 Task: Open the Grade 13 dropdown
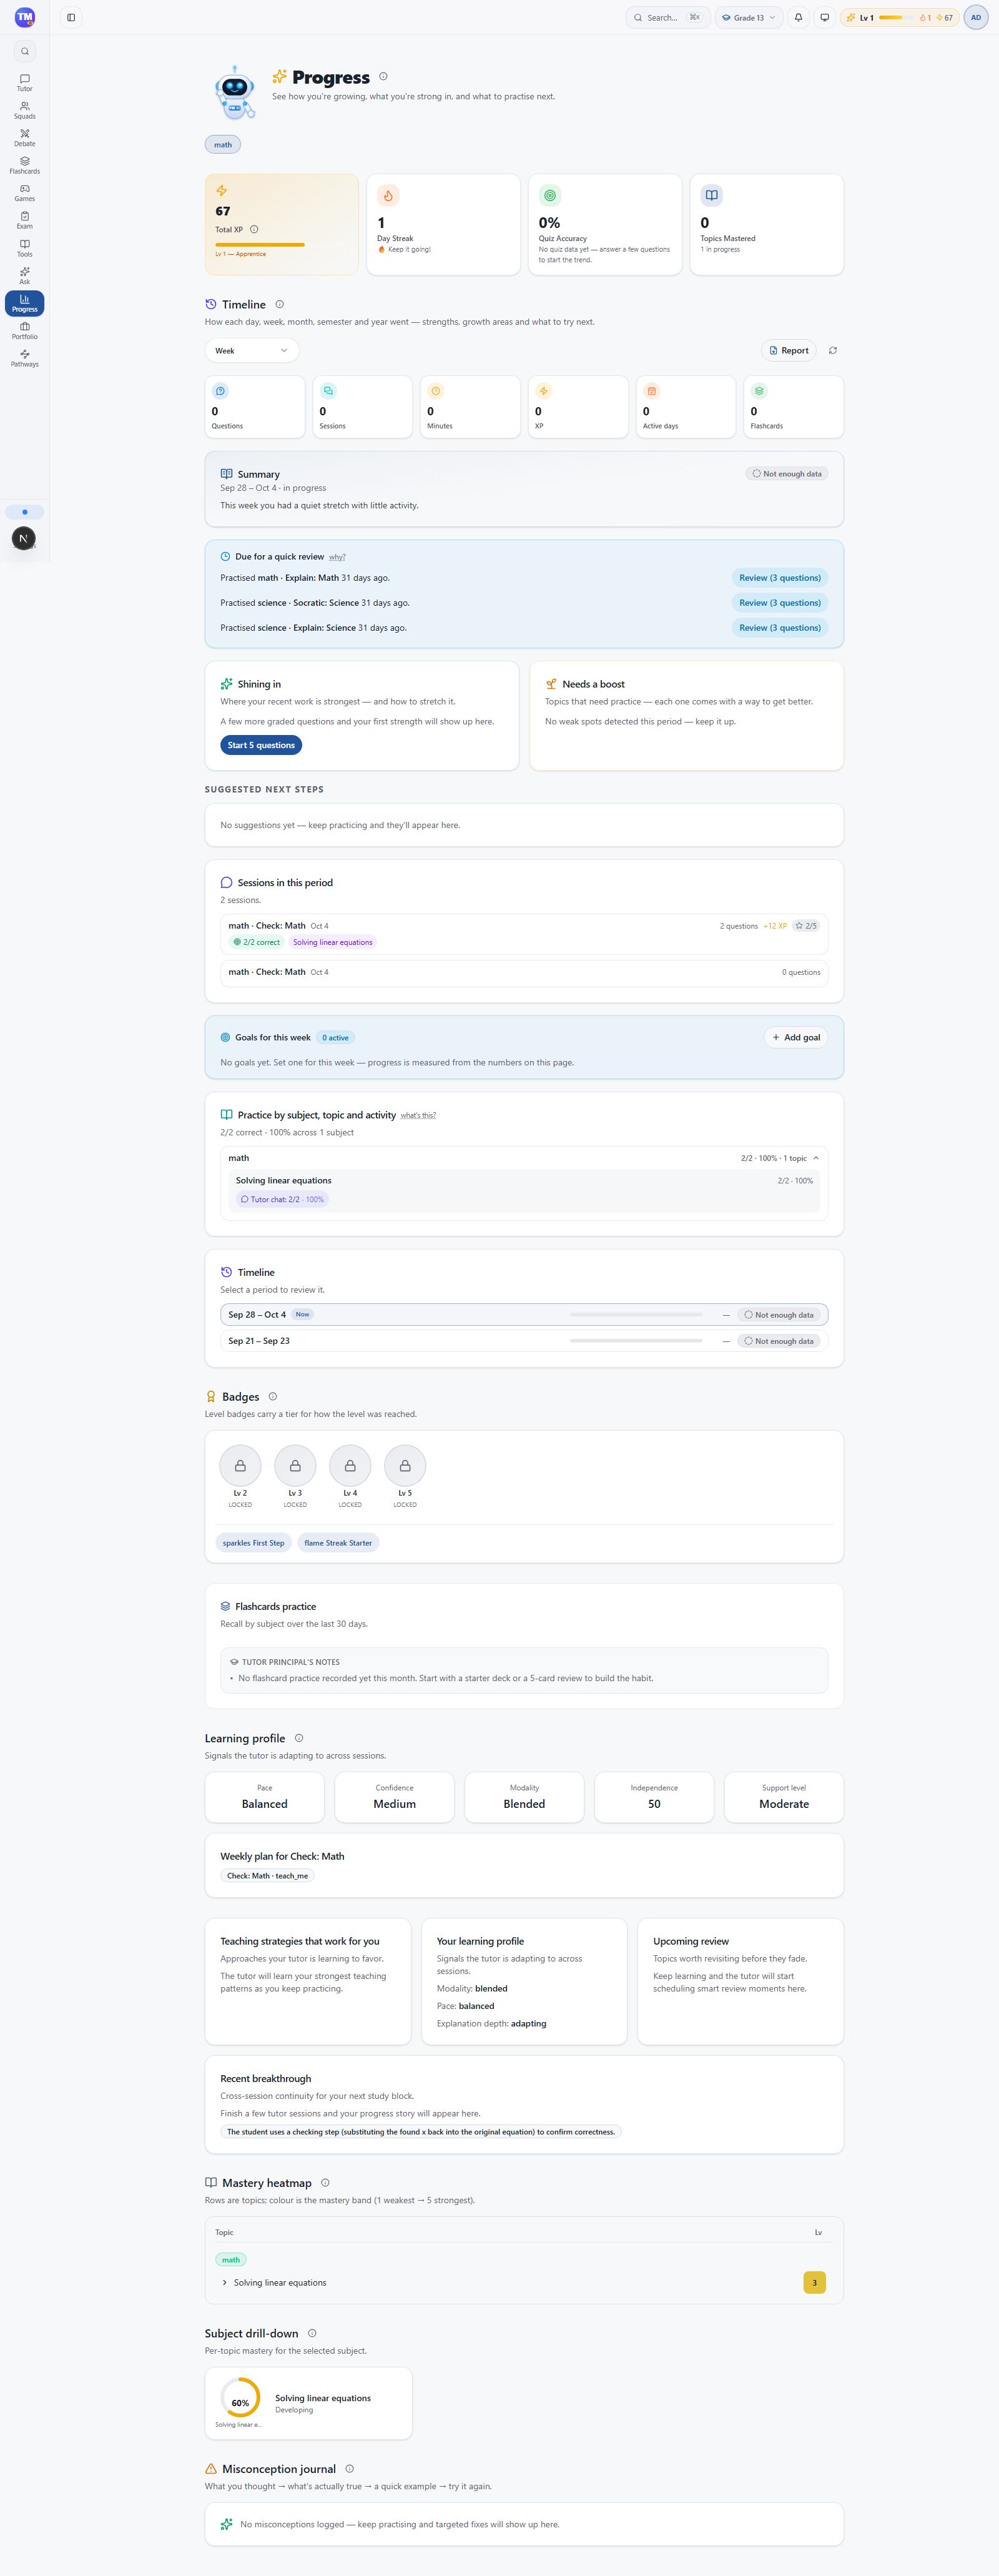pyautogui.click(x=749, y=17)
